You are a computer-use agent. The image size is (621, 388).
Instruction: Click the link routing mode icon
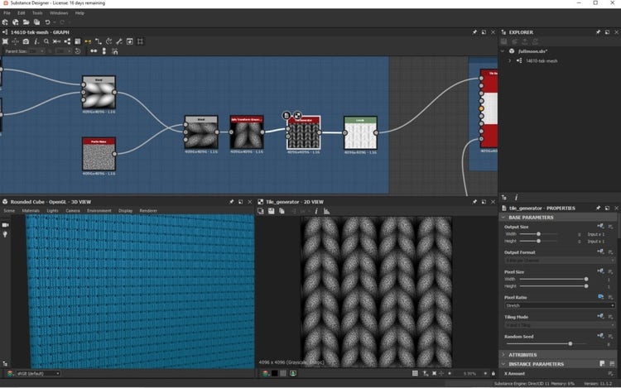point(99,41)
